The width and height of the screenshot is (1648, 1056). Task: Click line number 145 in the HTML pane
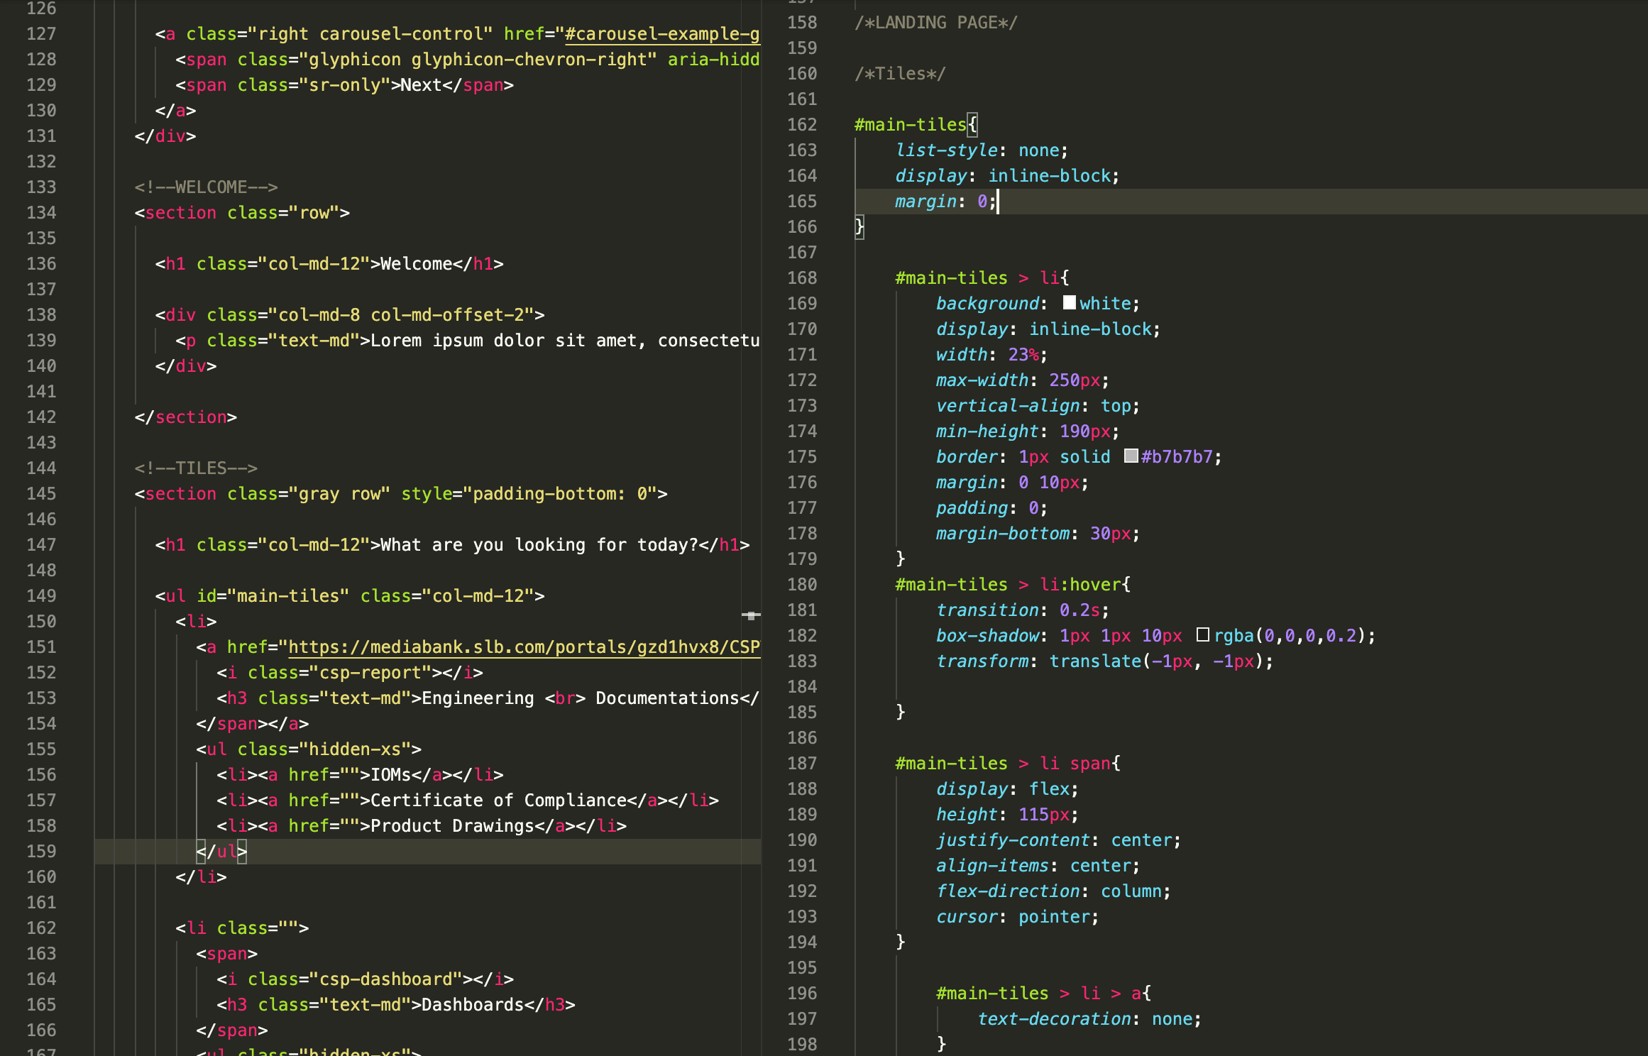pos(41,494)
